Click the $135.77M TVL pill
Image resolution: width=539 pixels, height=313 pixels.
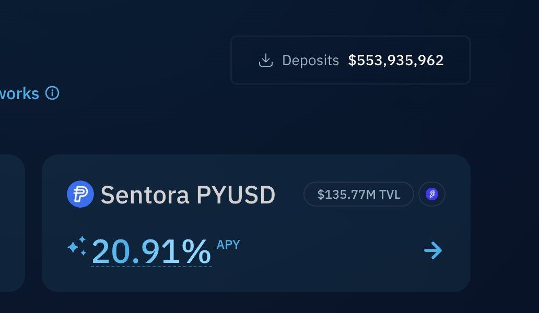click(358, 194)
